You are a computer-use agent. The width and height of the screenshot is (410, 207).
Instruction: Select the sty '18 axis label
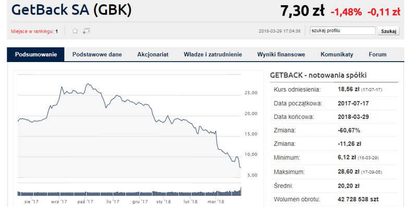point(163,202)
